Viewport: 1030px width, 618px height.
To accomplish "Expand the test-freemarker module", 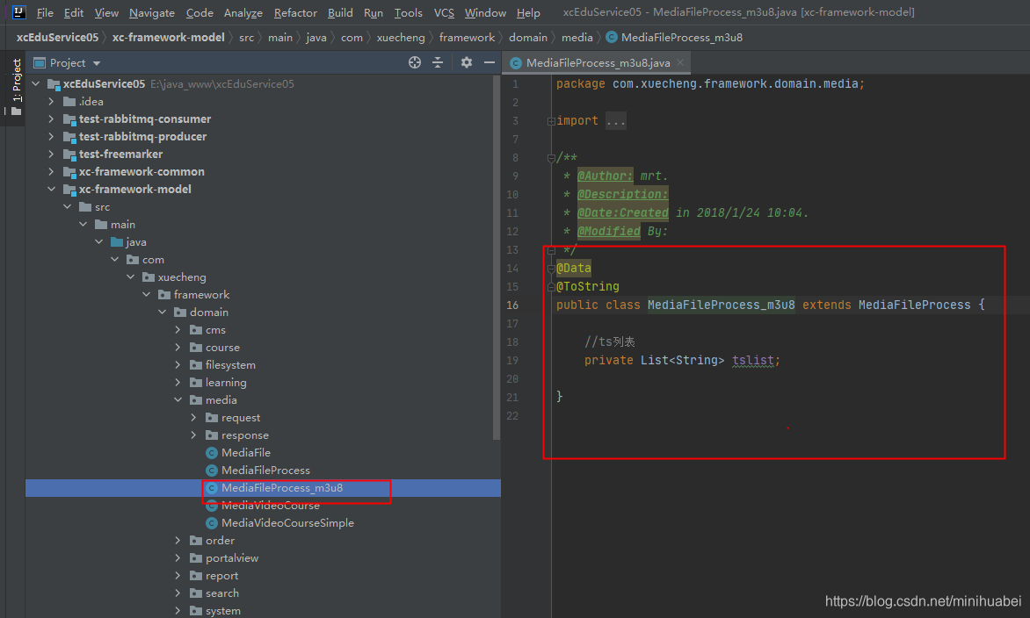I will pos(51,154).
